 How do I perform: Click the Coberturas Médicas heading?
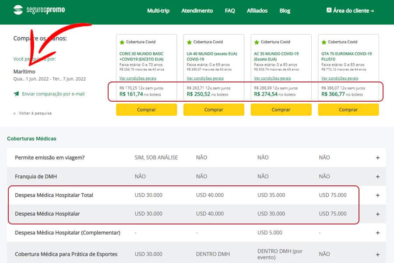[32, 139]
